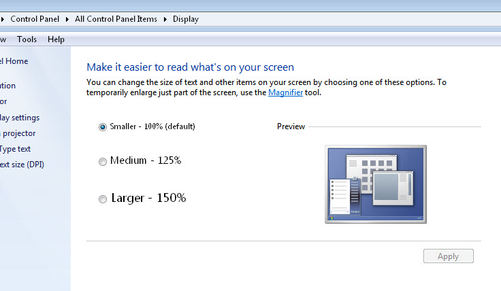Click the Display breadcrumb segment
The height and width of the screenshot is (291, 501).
pos(186,19)
